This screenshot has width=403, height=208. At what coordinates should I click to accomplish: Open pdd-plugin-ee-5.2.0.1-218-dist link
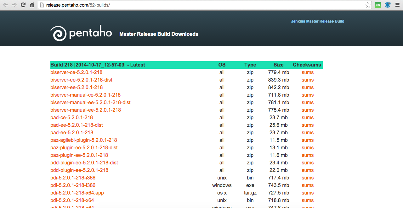pyautogui.click(x=84, y=163)
